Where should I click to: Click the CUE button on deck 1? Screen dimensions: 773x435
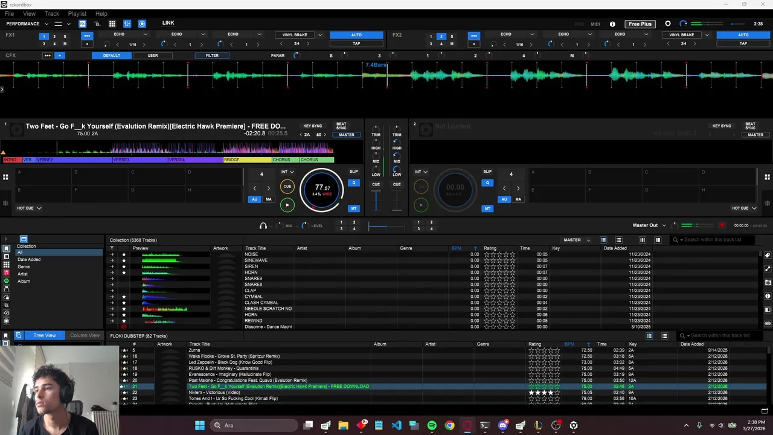coord(287,186)
